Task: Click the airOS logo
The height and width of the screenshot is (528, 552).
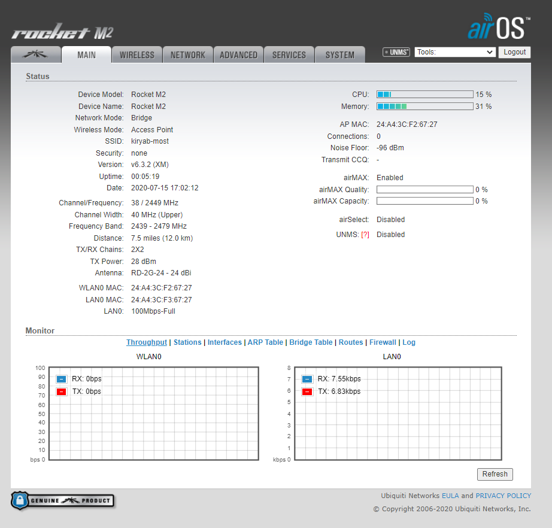Action: coord(499,26)
